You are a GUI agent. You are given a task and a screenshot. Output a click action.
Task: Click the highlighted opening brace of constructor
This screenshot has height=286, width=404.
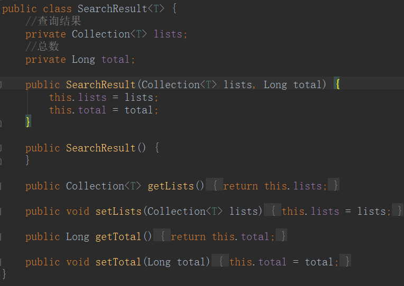337,84
